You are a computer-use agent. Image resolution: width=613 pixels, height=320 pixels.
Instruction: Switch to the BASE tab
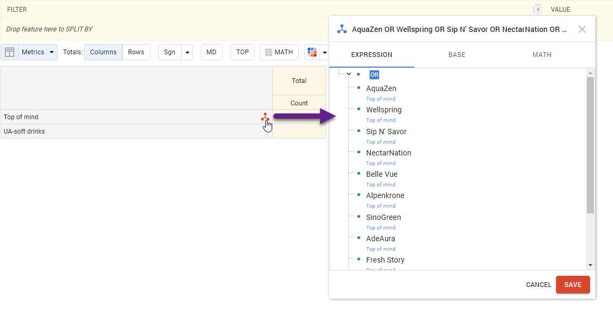coord(456,54)
